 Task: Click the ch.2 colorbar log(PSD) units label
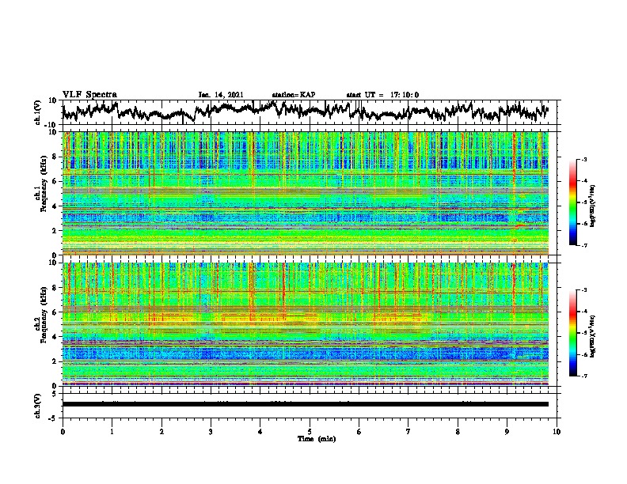point(593,336)
